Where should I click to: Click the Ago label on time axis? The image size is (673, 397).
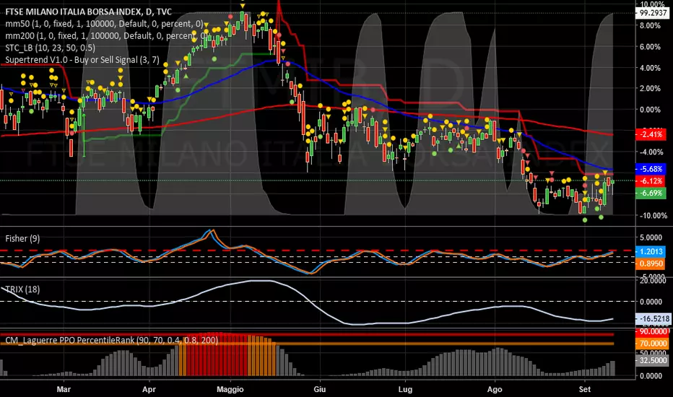click(495, 389)
